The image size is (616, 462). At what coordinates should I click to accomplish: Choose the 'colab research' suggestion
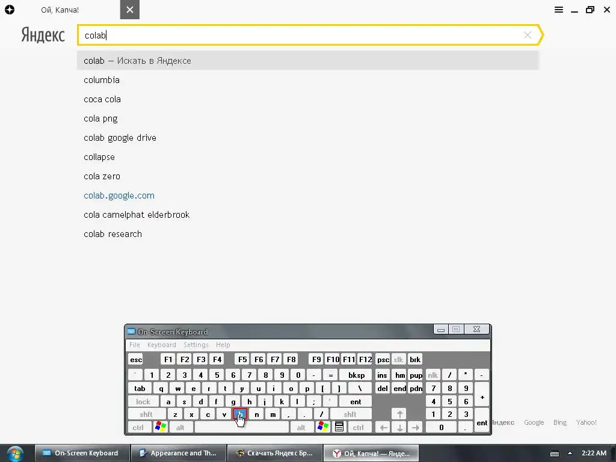[112, 234]
